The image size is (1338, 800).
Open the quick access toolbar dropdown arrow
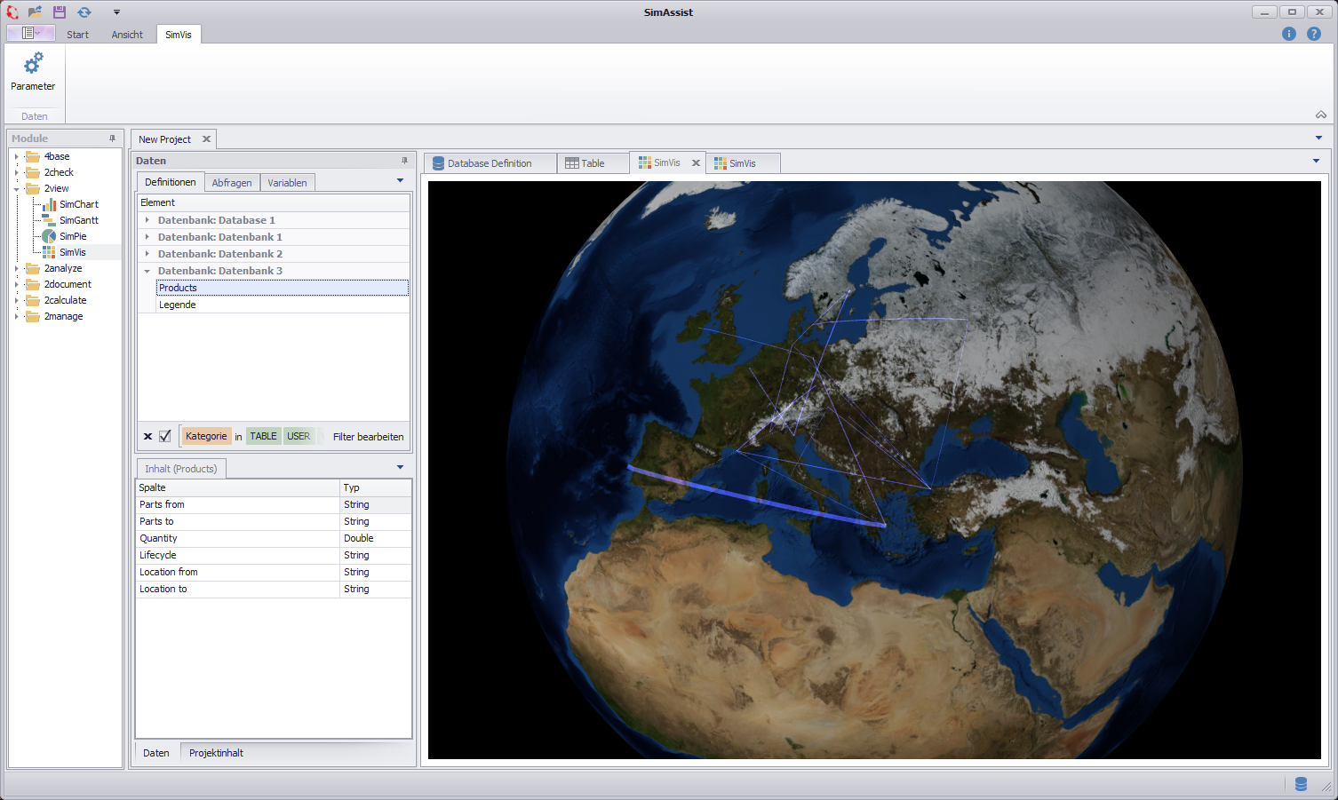(x=116, y=12)
